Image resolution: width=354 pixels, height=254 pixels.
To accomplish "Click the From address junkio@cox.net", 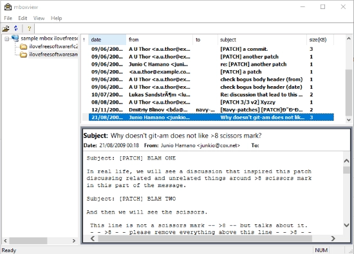I will 219,145.
